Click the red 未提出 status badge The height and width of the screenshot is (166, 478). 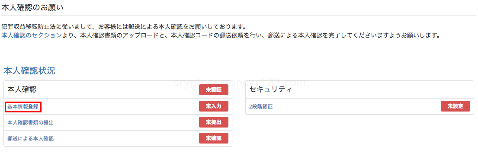(x=214, y=122)
